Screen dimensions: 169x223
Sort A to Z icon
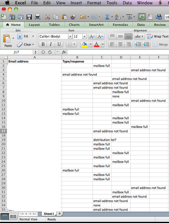point(118,17)
